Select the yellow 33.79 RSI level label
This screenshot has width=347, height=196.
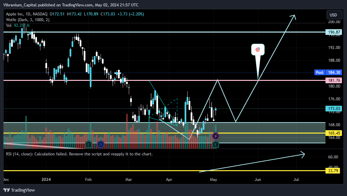333,170
